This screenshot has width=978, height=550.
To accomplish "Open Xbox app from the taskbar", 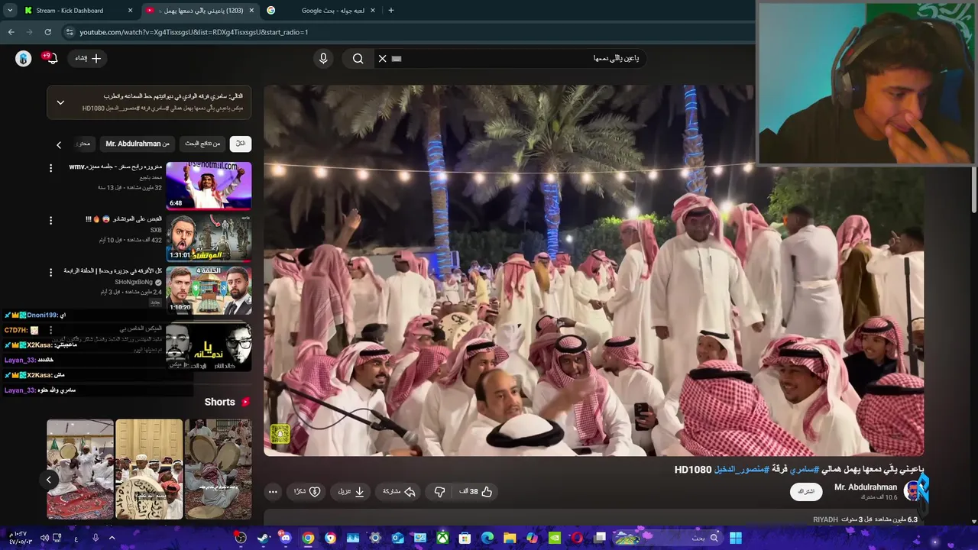I will tap(442, 539).
